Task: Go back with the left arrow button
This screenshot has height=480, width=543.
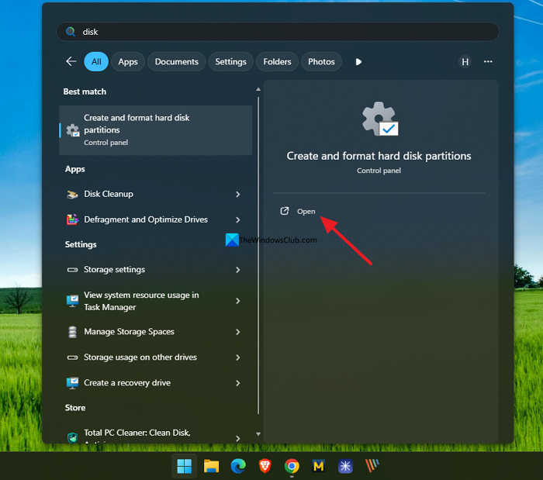Action: 71,61
